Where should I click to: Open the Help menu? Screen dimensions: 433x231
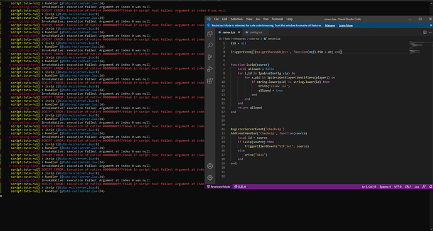[289, 19]
